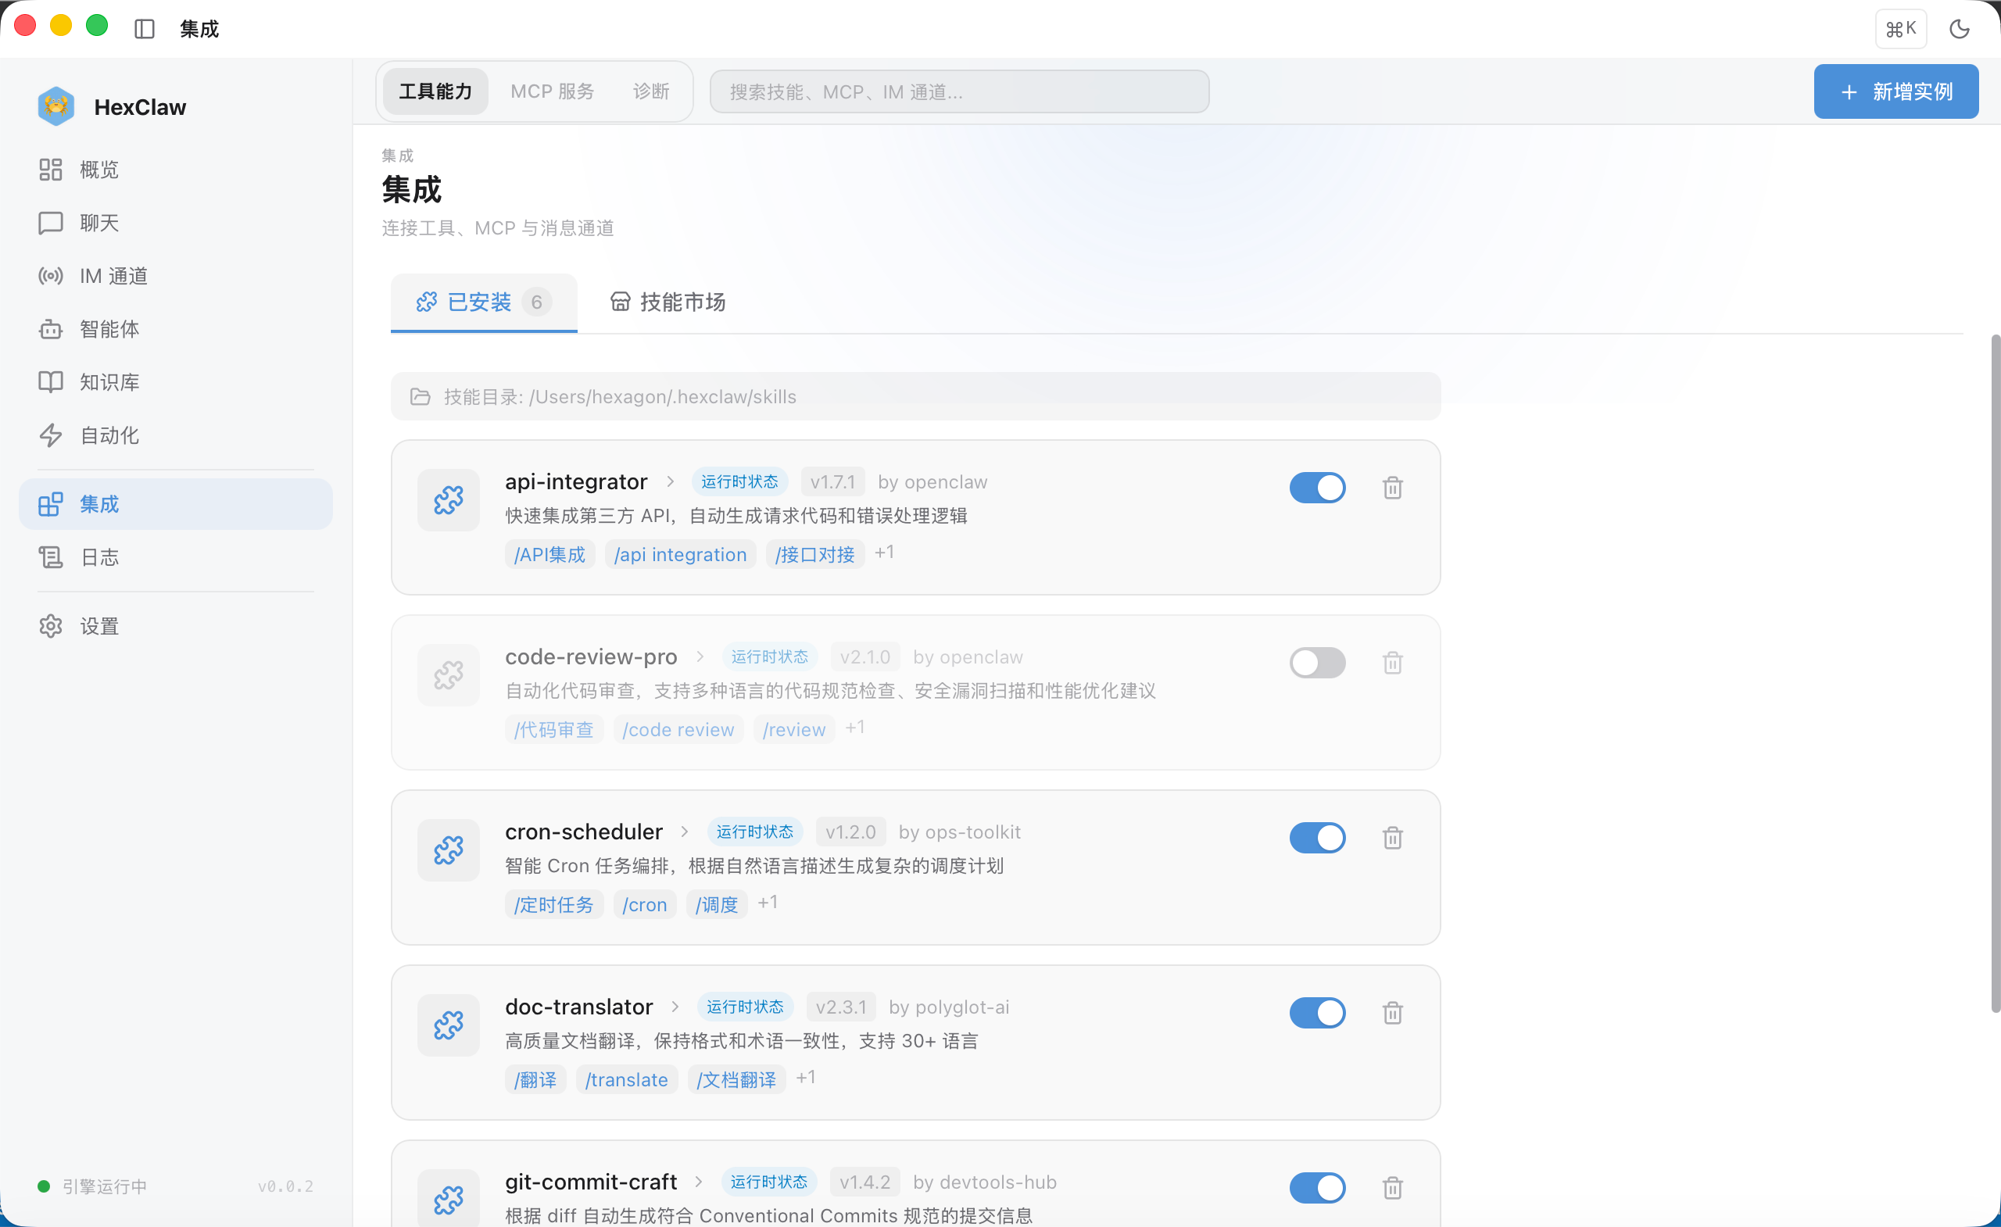This screenshot has height=1227, width=2001.
Task: Click the 引擎运行中 status indicator
Action: pyautogui.click(x=92, y=1186)
